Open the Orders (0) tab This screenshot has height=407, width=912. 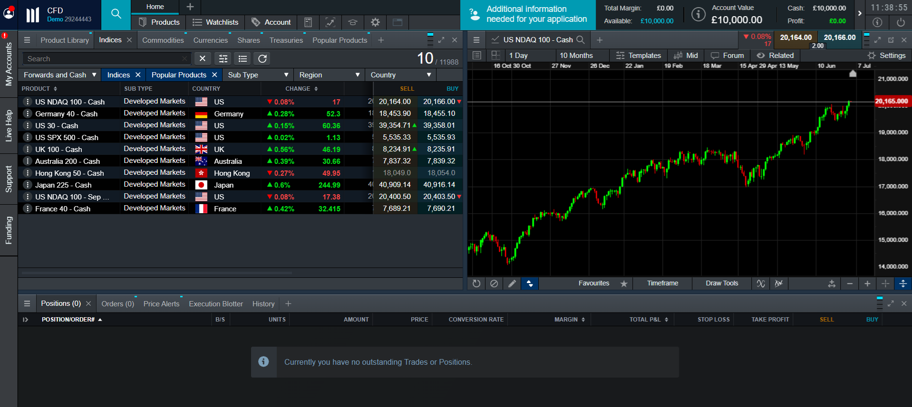click(x=117, y=304)
